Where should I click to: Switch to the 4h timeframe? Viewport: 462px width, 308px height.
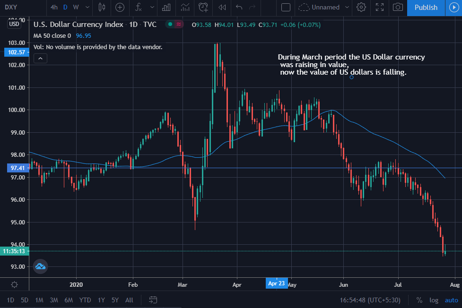54,8
